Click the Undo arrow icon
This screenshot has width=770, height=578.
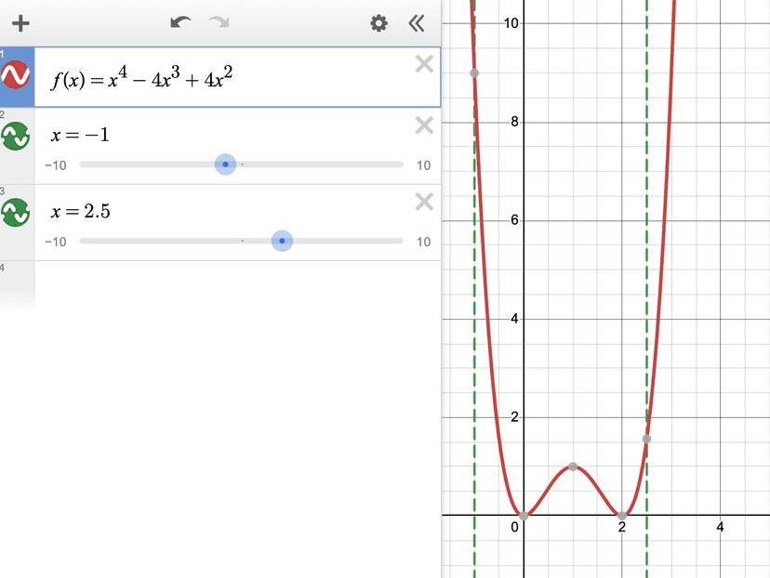(x=180, y=23)
